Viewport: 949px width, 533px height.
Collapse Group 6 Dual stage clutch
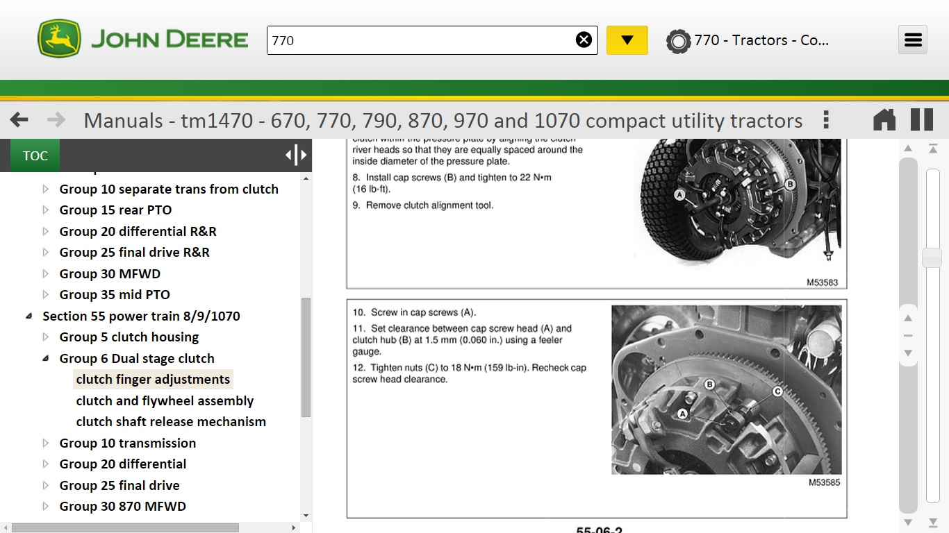click(46, 359)
